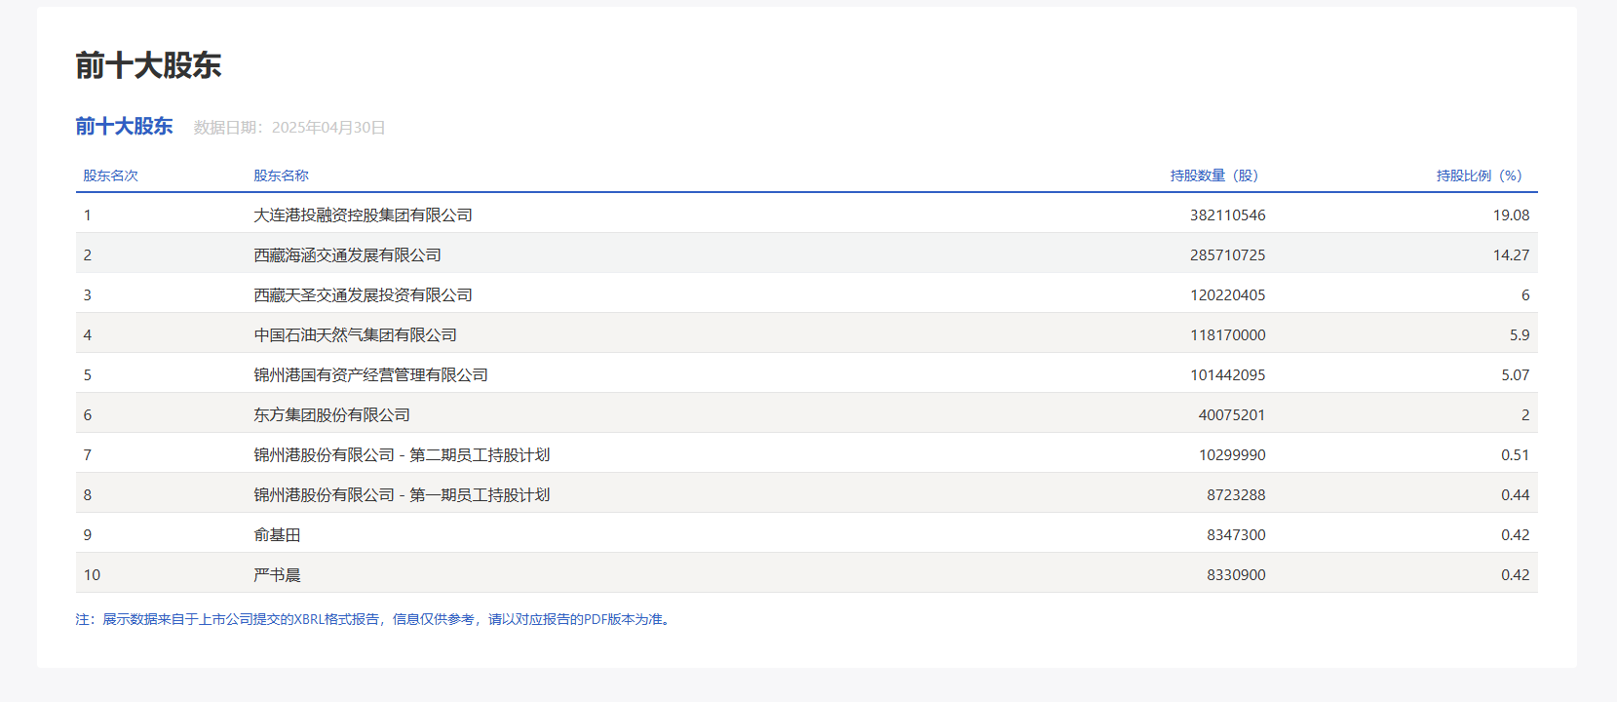Select 锦州港股份有限公司 - 第一期员工持股计划
Viewport: 1617px width, 702px height.
(x=402, y=494)
